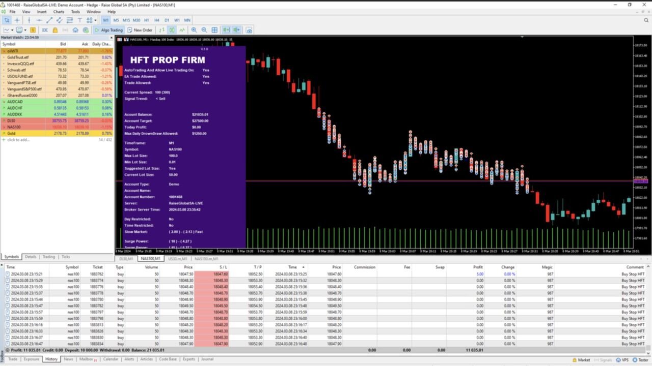The width and height of the screenshot is (652, 366).
Task: Select M30 timeframe
Action: tap(137, 20)
